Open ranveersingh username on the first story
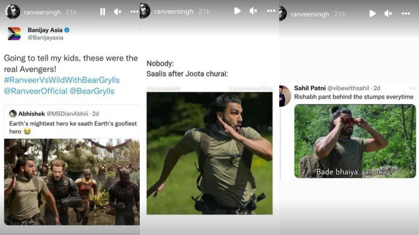 (42, 12)
